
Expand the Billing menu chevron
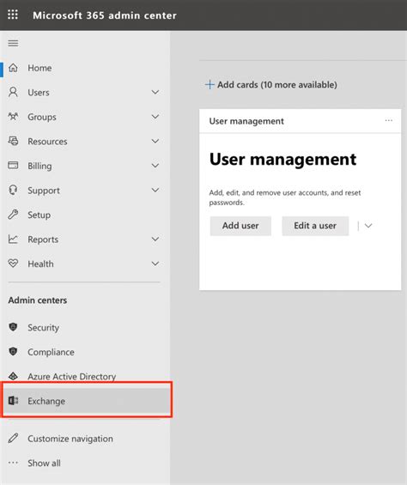pyautogui.click(x=155, y=166)
